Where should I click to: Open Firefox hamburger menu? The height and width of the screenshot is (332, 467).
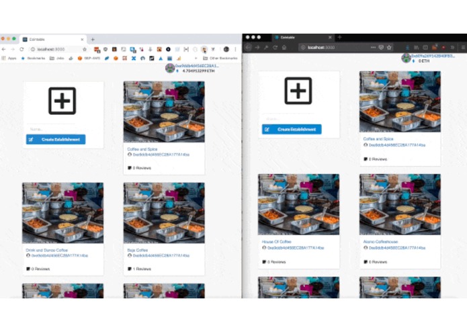click(463, 47)
